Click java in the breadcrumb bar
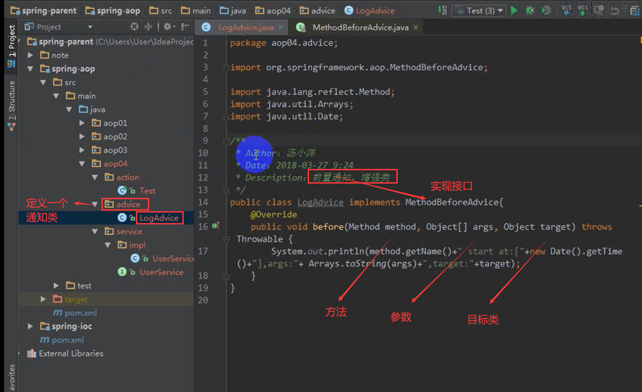The width and height of the screenshot is (642, 392). pyautogui.click(x=233, y=10)
